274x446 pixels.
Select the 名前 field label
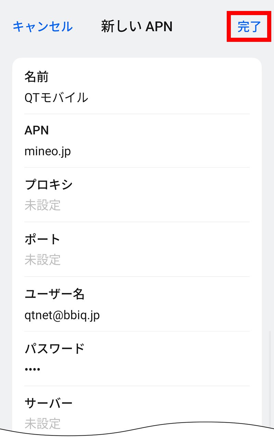36,77
